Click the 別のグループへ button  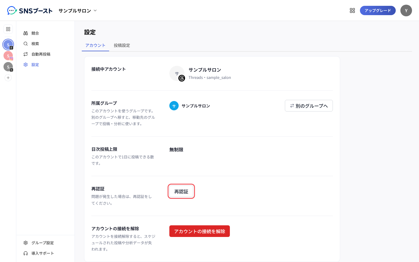[x=309, y=106]
